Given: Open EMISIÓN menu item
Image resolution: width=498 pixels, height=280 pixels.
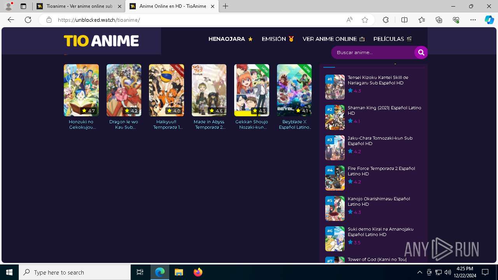Looking at the screenshot, I should pyautogui.click(x=278, y=39).
